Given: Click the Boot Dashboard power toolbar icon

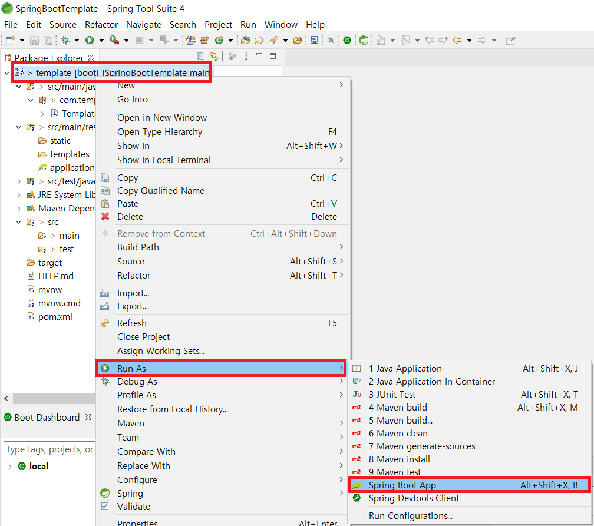Looking at the screenshot, I should coord(347,40).
